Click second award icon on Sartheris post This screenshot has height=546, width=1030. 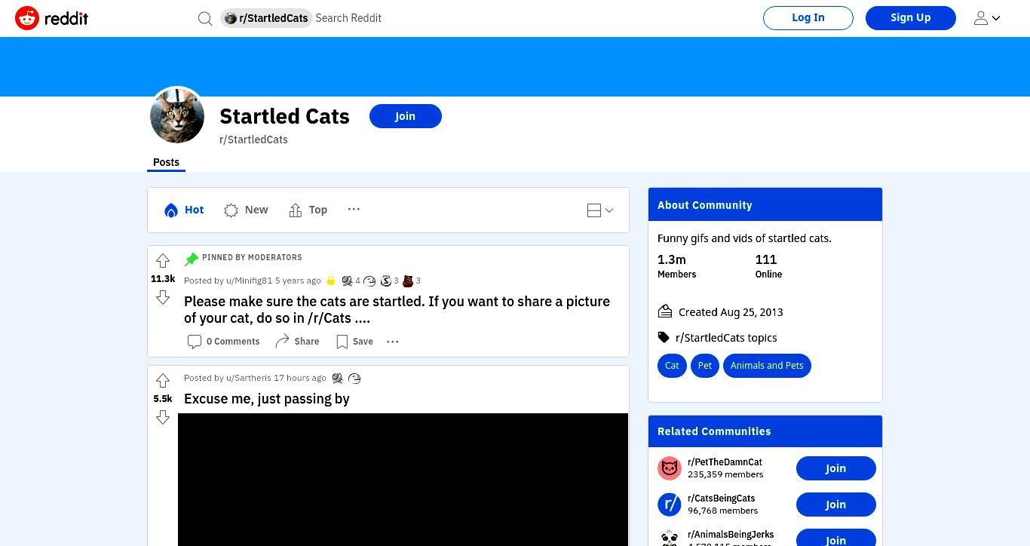[354, 378]
